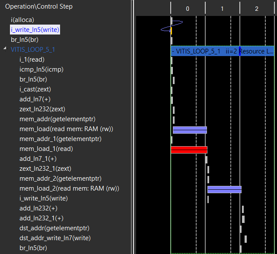Click the VITIS_LOOP_5_1 loop label
This screenshot has height=254, width=277.
(33, 50)
